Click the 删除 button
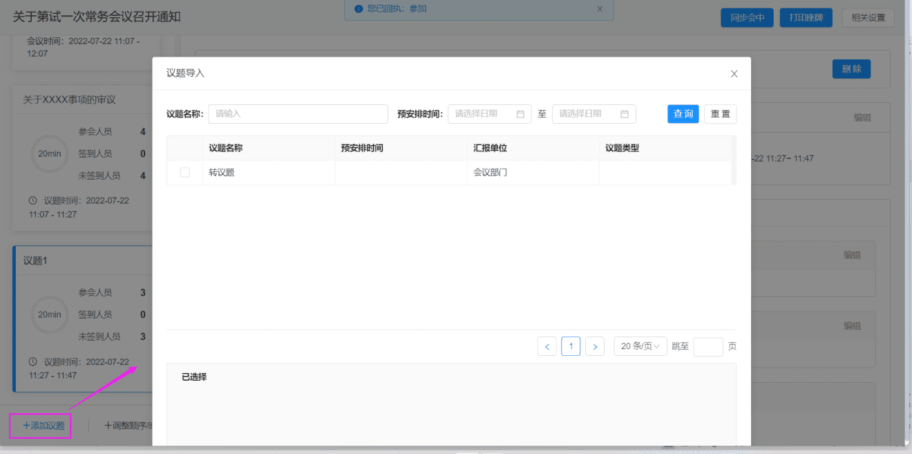This screenshot has height=454, width=912. pyautogui.click(x=851, y=69)
